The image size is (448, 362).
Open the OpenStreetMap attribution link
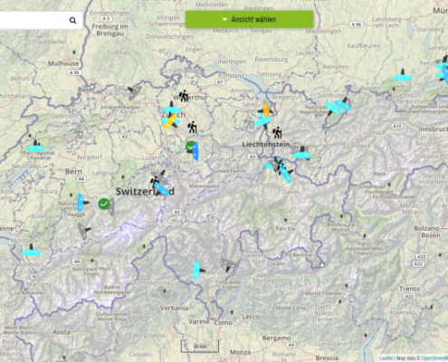pos(434,358)
